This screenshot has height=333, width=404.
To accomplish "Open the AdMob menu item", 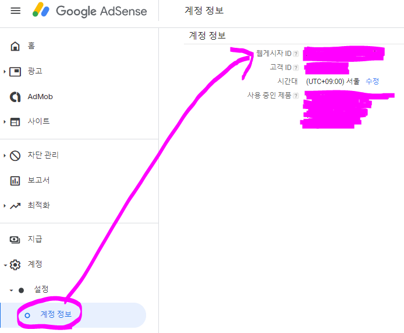I will pos(40,97).
